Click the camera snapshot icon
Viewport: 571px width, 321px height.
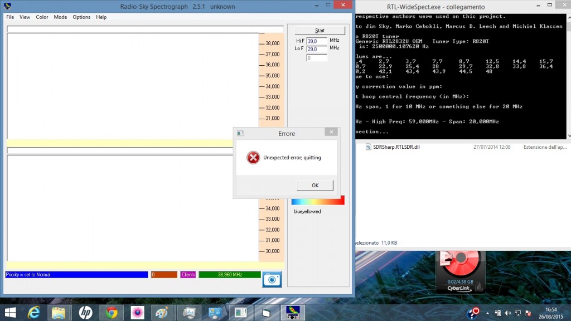pos(272,280)
